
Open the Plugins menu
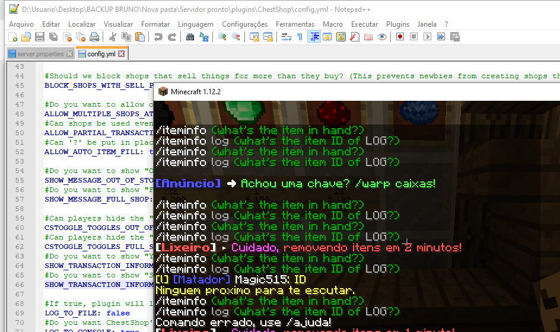pos(397,24)
